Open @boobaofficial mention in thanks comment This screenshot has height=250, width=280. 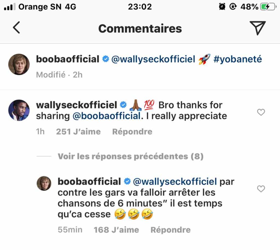point(106,116)
